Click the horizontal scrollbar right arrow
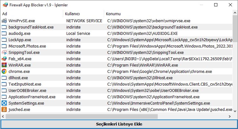 click(230, 116)
